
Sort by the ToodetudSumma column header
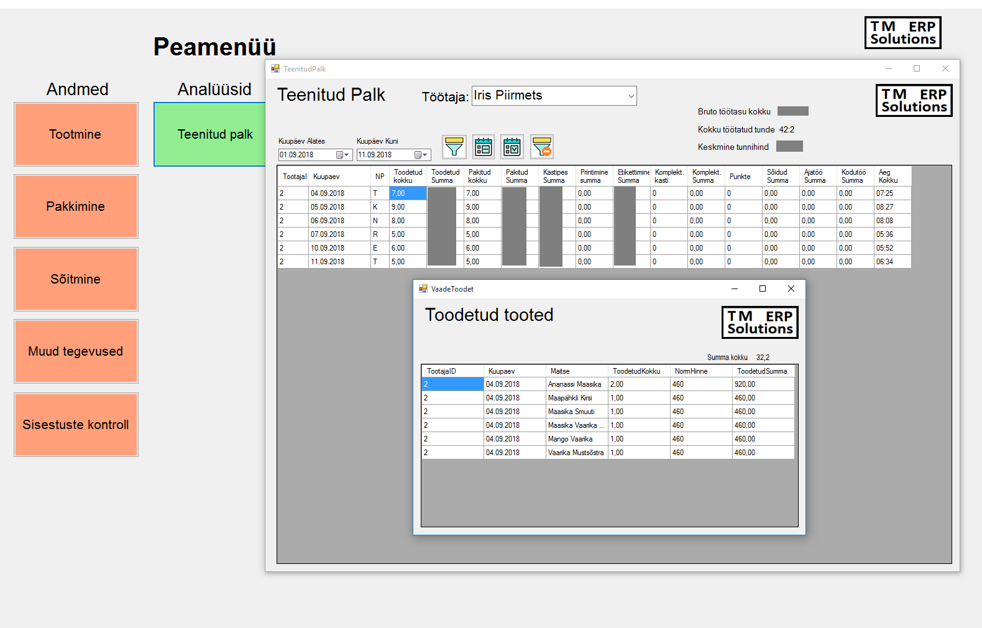(x=762, y=371)
